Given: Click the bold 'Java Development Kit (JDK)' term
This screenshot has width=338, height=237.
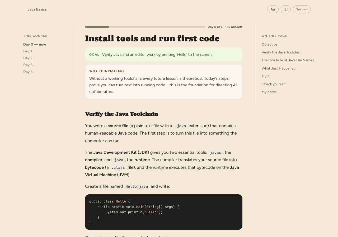Looking at the screenshot, I should pyautogui.click(x=121, y=152).
